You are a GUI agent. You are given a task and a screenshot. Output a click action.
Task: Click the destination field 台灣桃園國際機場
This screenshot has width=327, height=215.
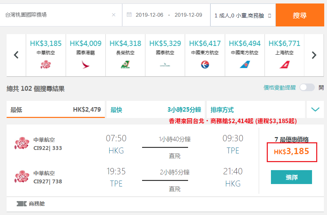(61, 15)
